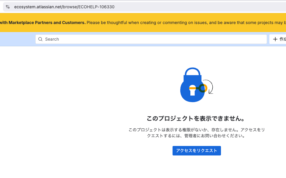The image size is (286, 178).
Task: Click the blue navigation header bar
Action: (16, 39)
